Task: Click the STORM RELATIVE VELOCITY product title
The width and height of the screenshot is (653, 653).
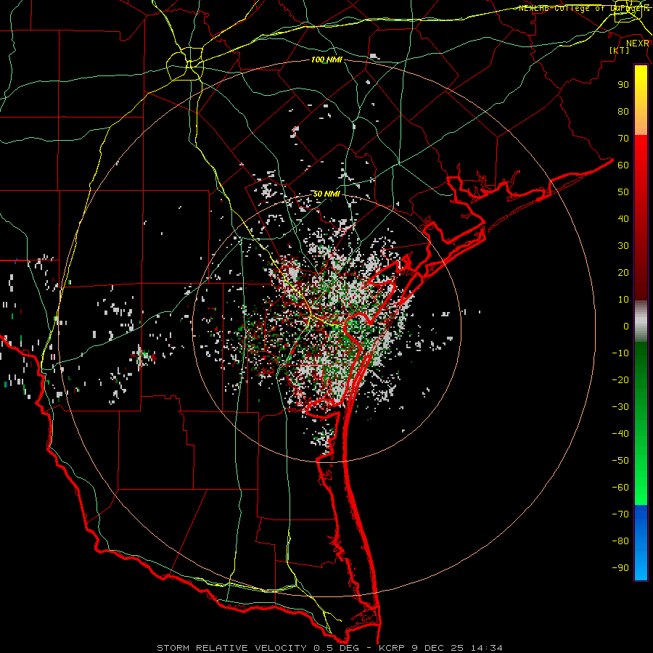Action: coord(231,648)
